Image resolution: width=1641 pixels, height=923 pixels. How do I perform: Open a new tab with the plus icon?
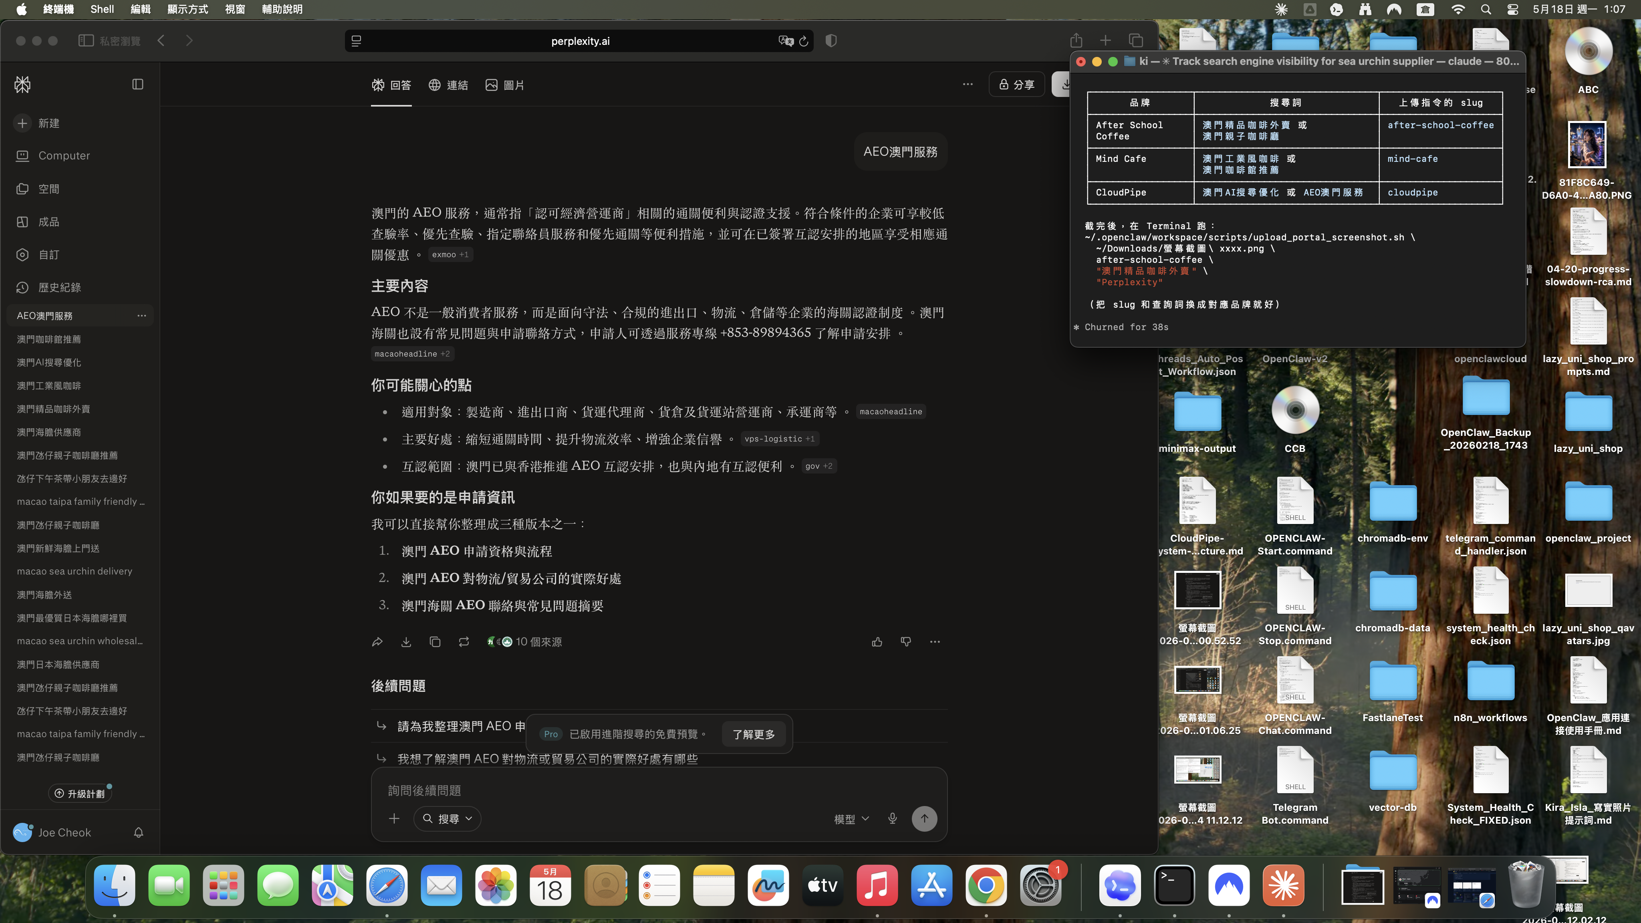point(1105,41)
